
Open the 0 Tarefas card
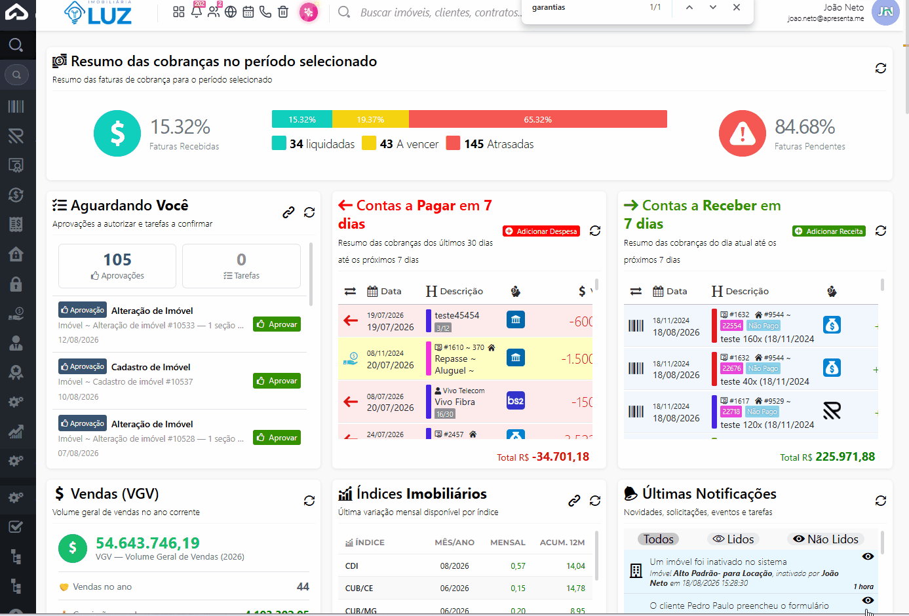pyautogui.click(x=241, y=266)
